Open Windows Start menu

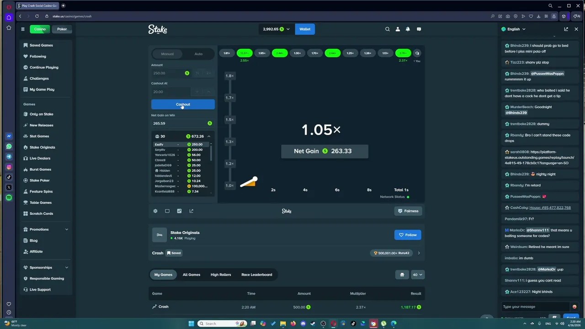pyautogui.click(x=191, y=324)
